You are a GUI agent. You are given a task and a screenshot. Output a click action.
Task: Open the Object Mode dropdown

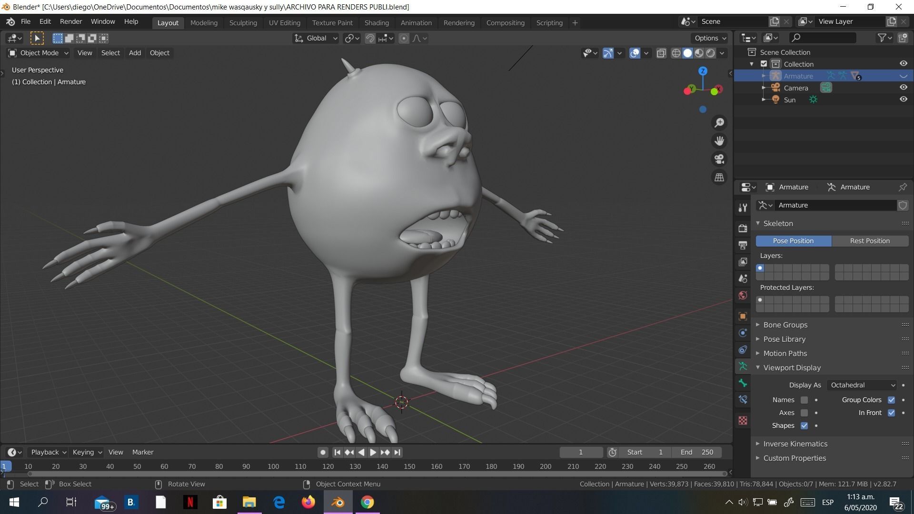click(38, 53)
